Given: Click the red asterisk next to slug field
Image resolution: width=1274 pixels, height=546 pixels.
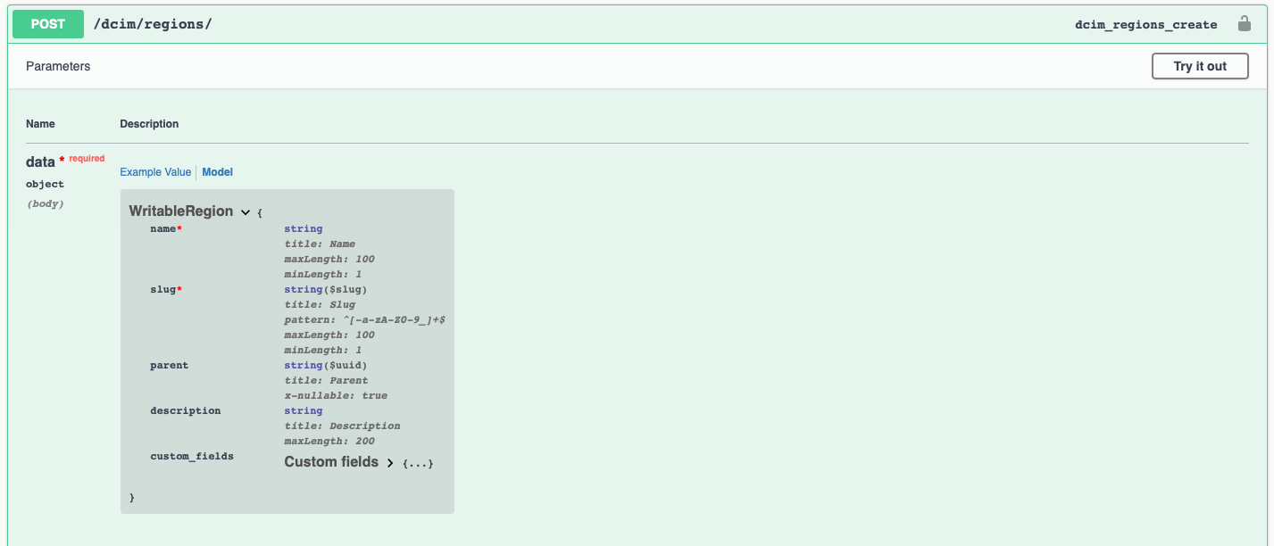Looking at the screenshot, I should coord(179,287).
